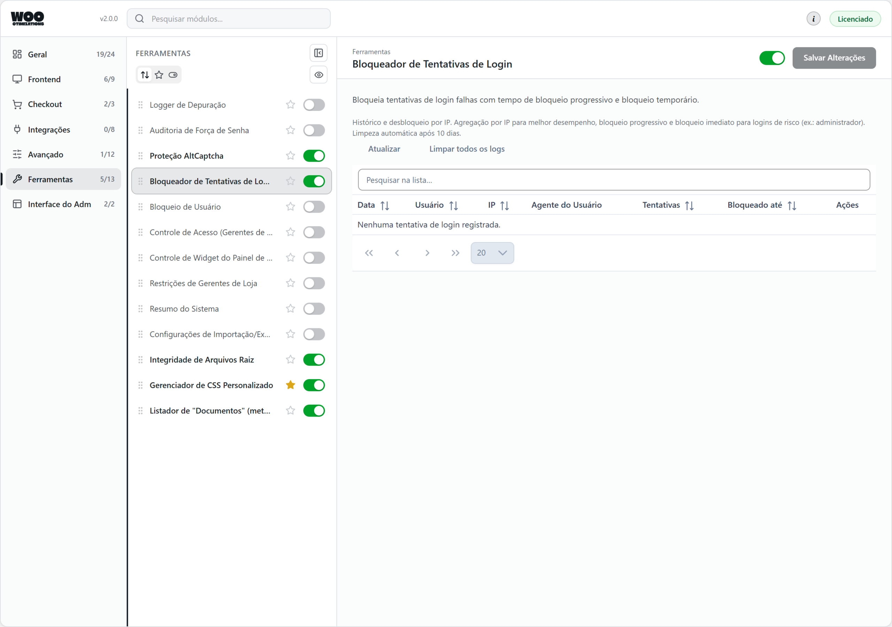Star the Integridade de Arquivos Raiz module
Image resolution: width=892 pixels, height=627 pixels.
coord(290,360)
